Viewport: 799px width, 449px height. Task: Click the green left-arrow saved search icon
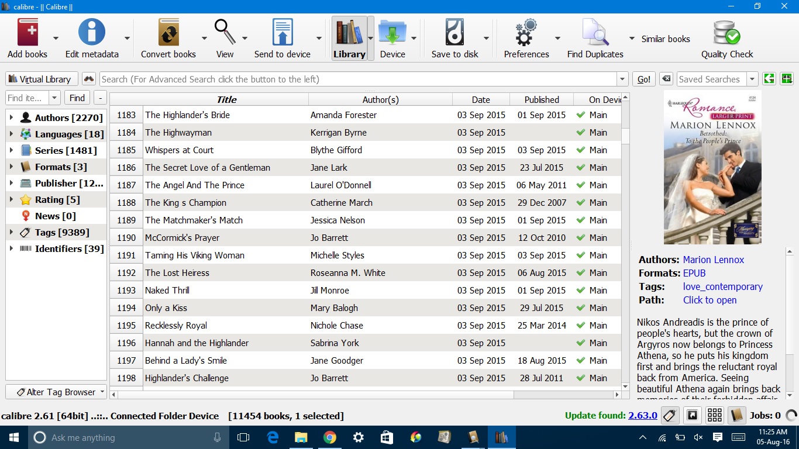point(769,79)
